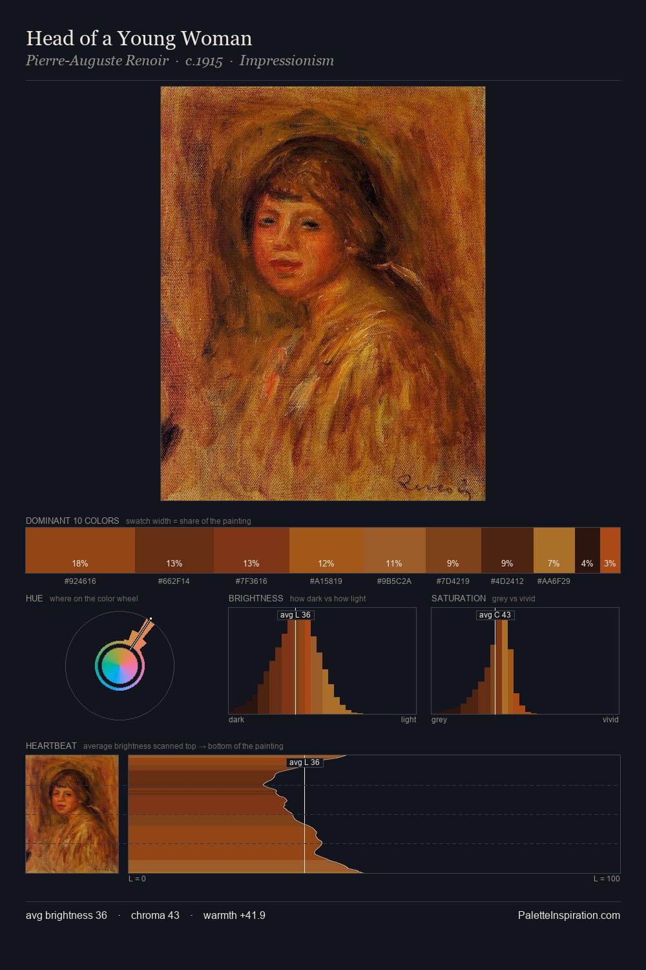646x970 pixels.
Task: Click the BRIGHTNESS section heading
Action: tap(256, 598)
